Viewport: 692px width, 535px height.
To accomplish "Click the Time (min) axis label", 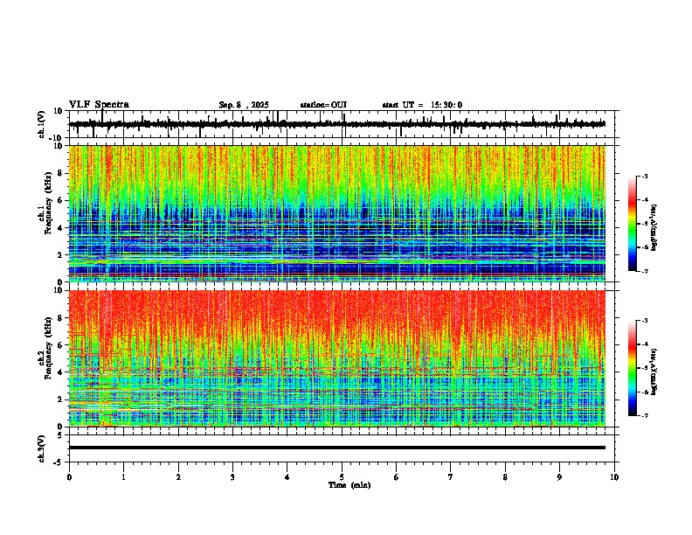I will click(x=349, y=485).
